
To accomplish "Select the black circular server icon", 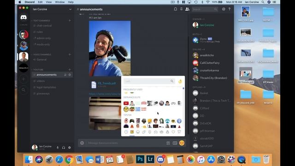I will 24,68.
